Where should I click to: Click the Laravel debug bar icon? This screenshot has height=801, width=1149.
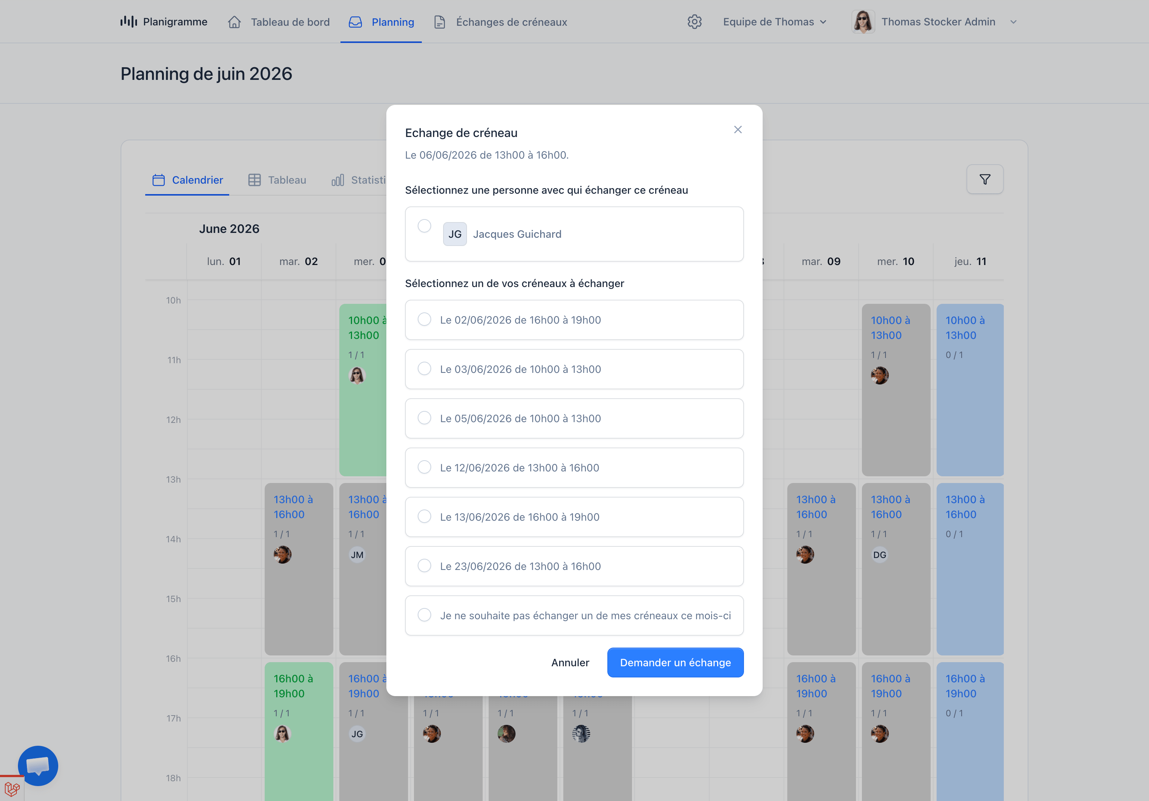pos(12,789)
